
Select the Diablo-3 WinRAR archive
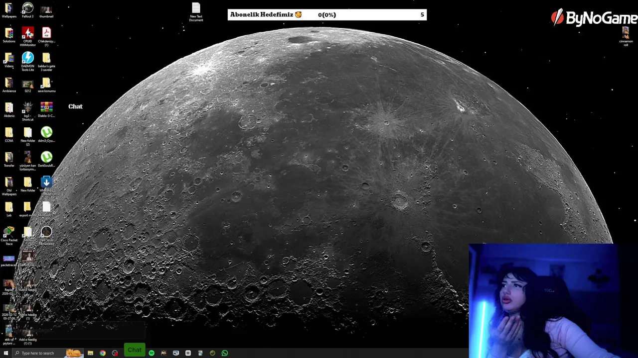[x=46, y=110]
